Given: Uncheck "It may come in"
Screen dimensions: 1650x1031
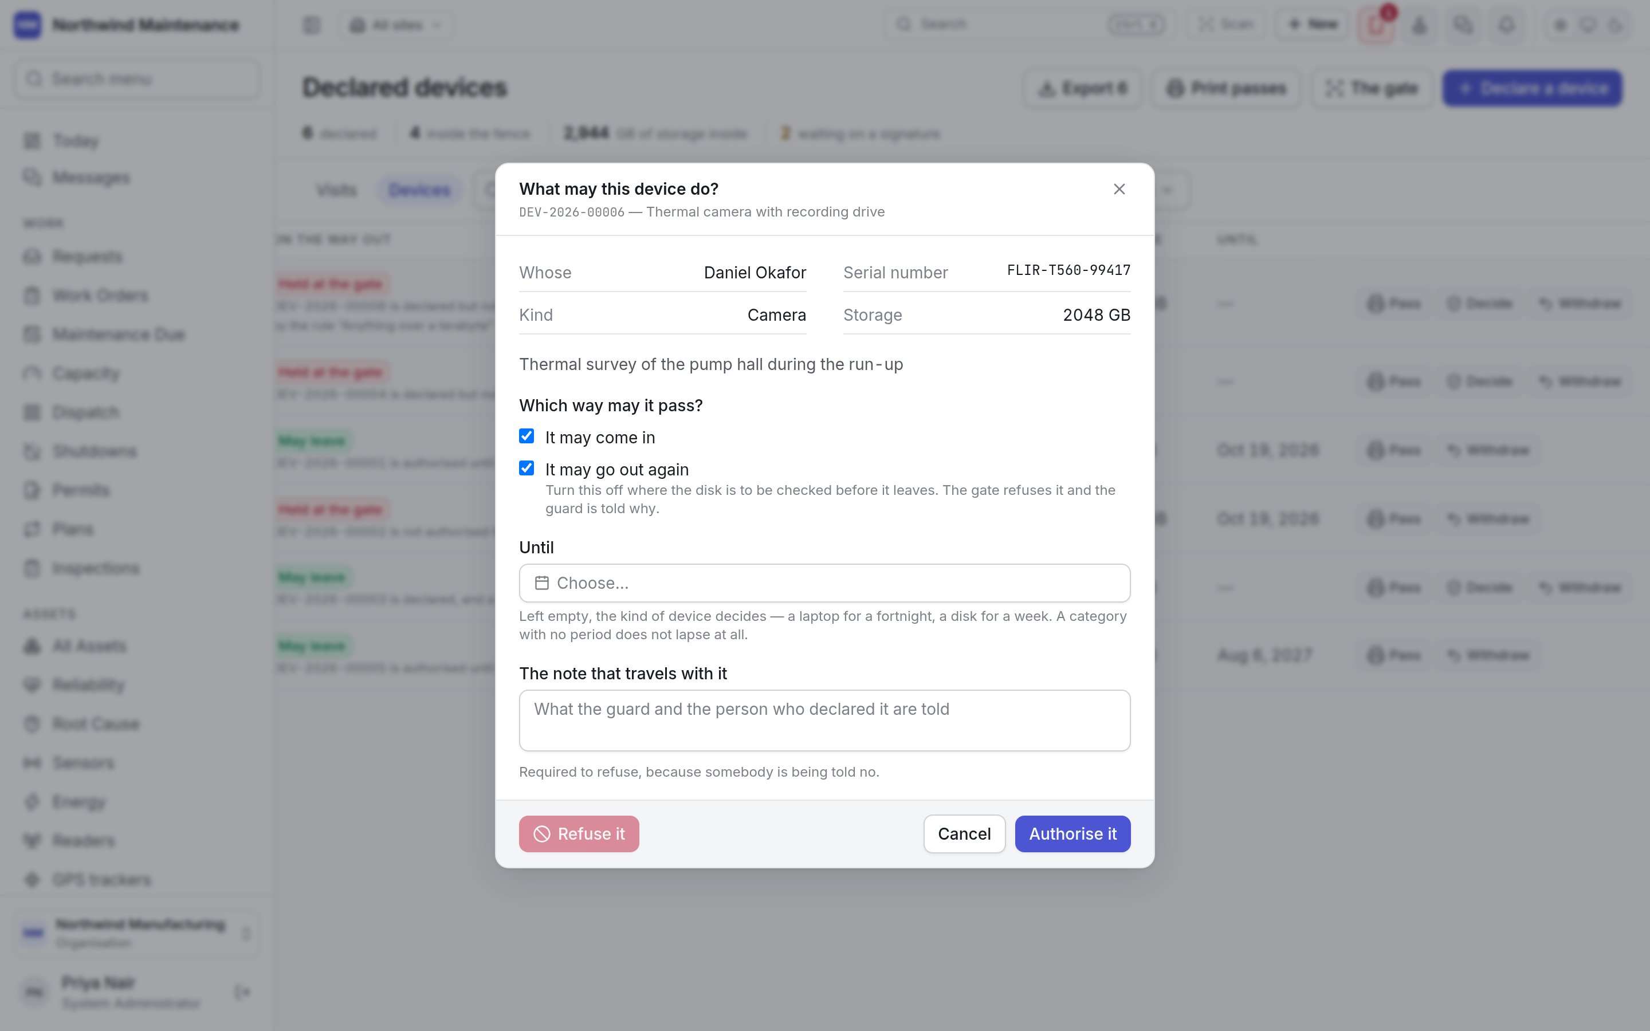Looking at the screenshot, I should [x=527, y=436].
